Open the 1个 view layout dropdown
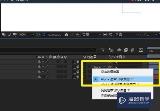Screen dimensions: 160x111 coord(149,35)
